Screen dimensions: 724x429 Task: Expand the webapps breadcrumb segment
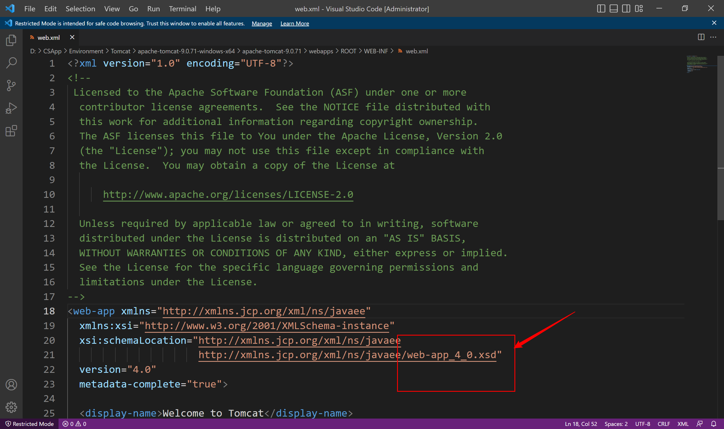point(321,51)
